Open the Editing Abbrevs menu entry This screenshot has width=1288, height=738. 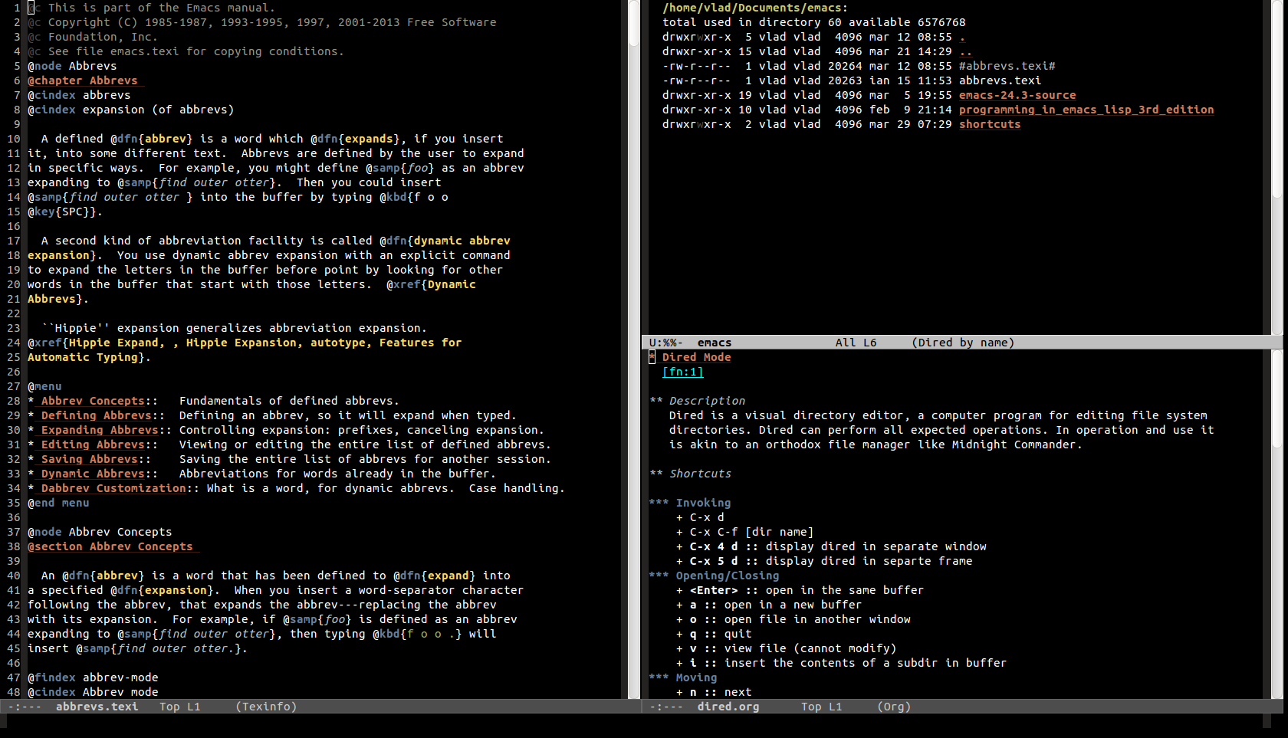[93, 444]
